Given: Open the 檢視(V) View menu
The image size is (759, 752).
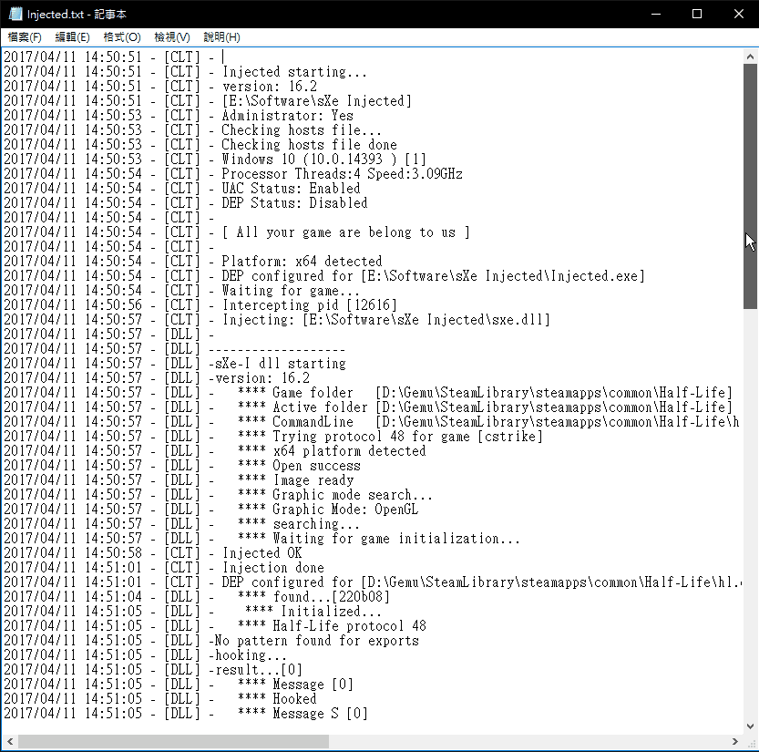Looking at the screenshot, I should point(172,37).
